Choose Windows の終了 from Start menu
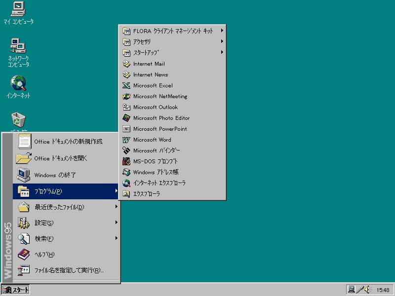 coord(66,175)
